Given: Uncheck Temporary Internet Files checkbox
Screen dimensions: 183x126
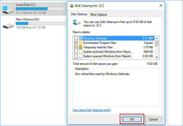Looking at the screenshot, I should pyautogui.click(x=76, y=47).
